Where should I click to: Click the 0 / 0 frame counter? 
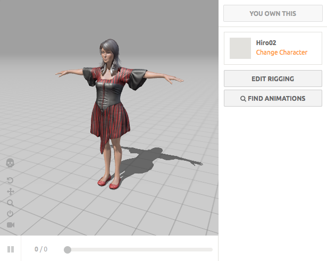click(41, 249)
